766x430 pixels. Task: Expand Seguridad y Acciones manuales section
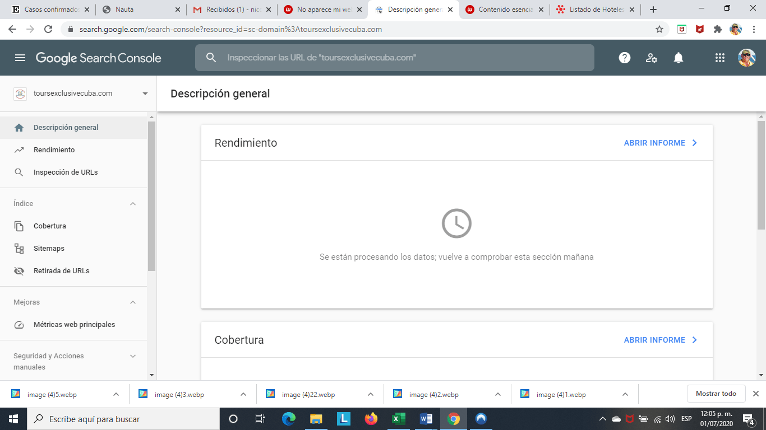[133, 356]
